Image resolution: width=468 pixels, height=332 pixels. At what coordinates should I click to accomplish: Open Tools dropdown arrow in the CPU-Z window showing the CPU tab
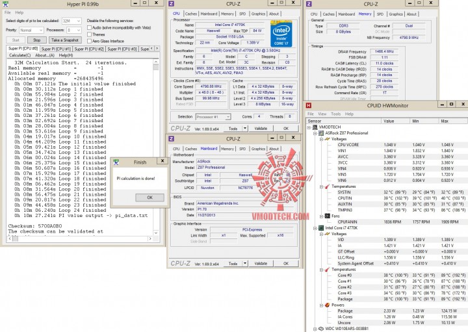click(245, 129)
